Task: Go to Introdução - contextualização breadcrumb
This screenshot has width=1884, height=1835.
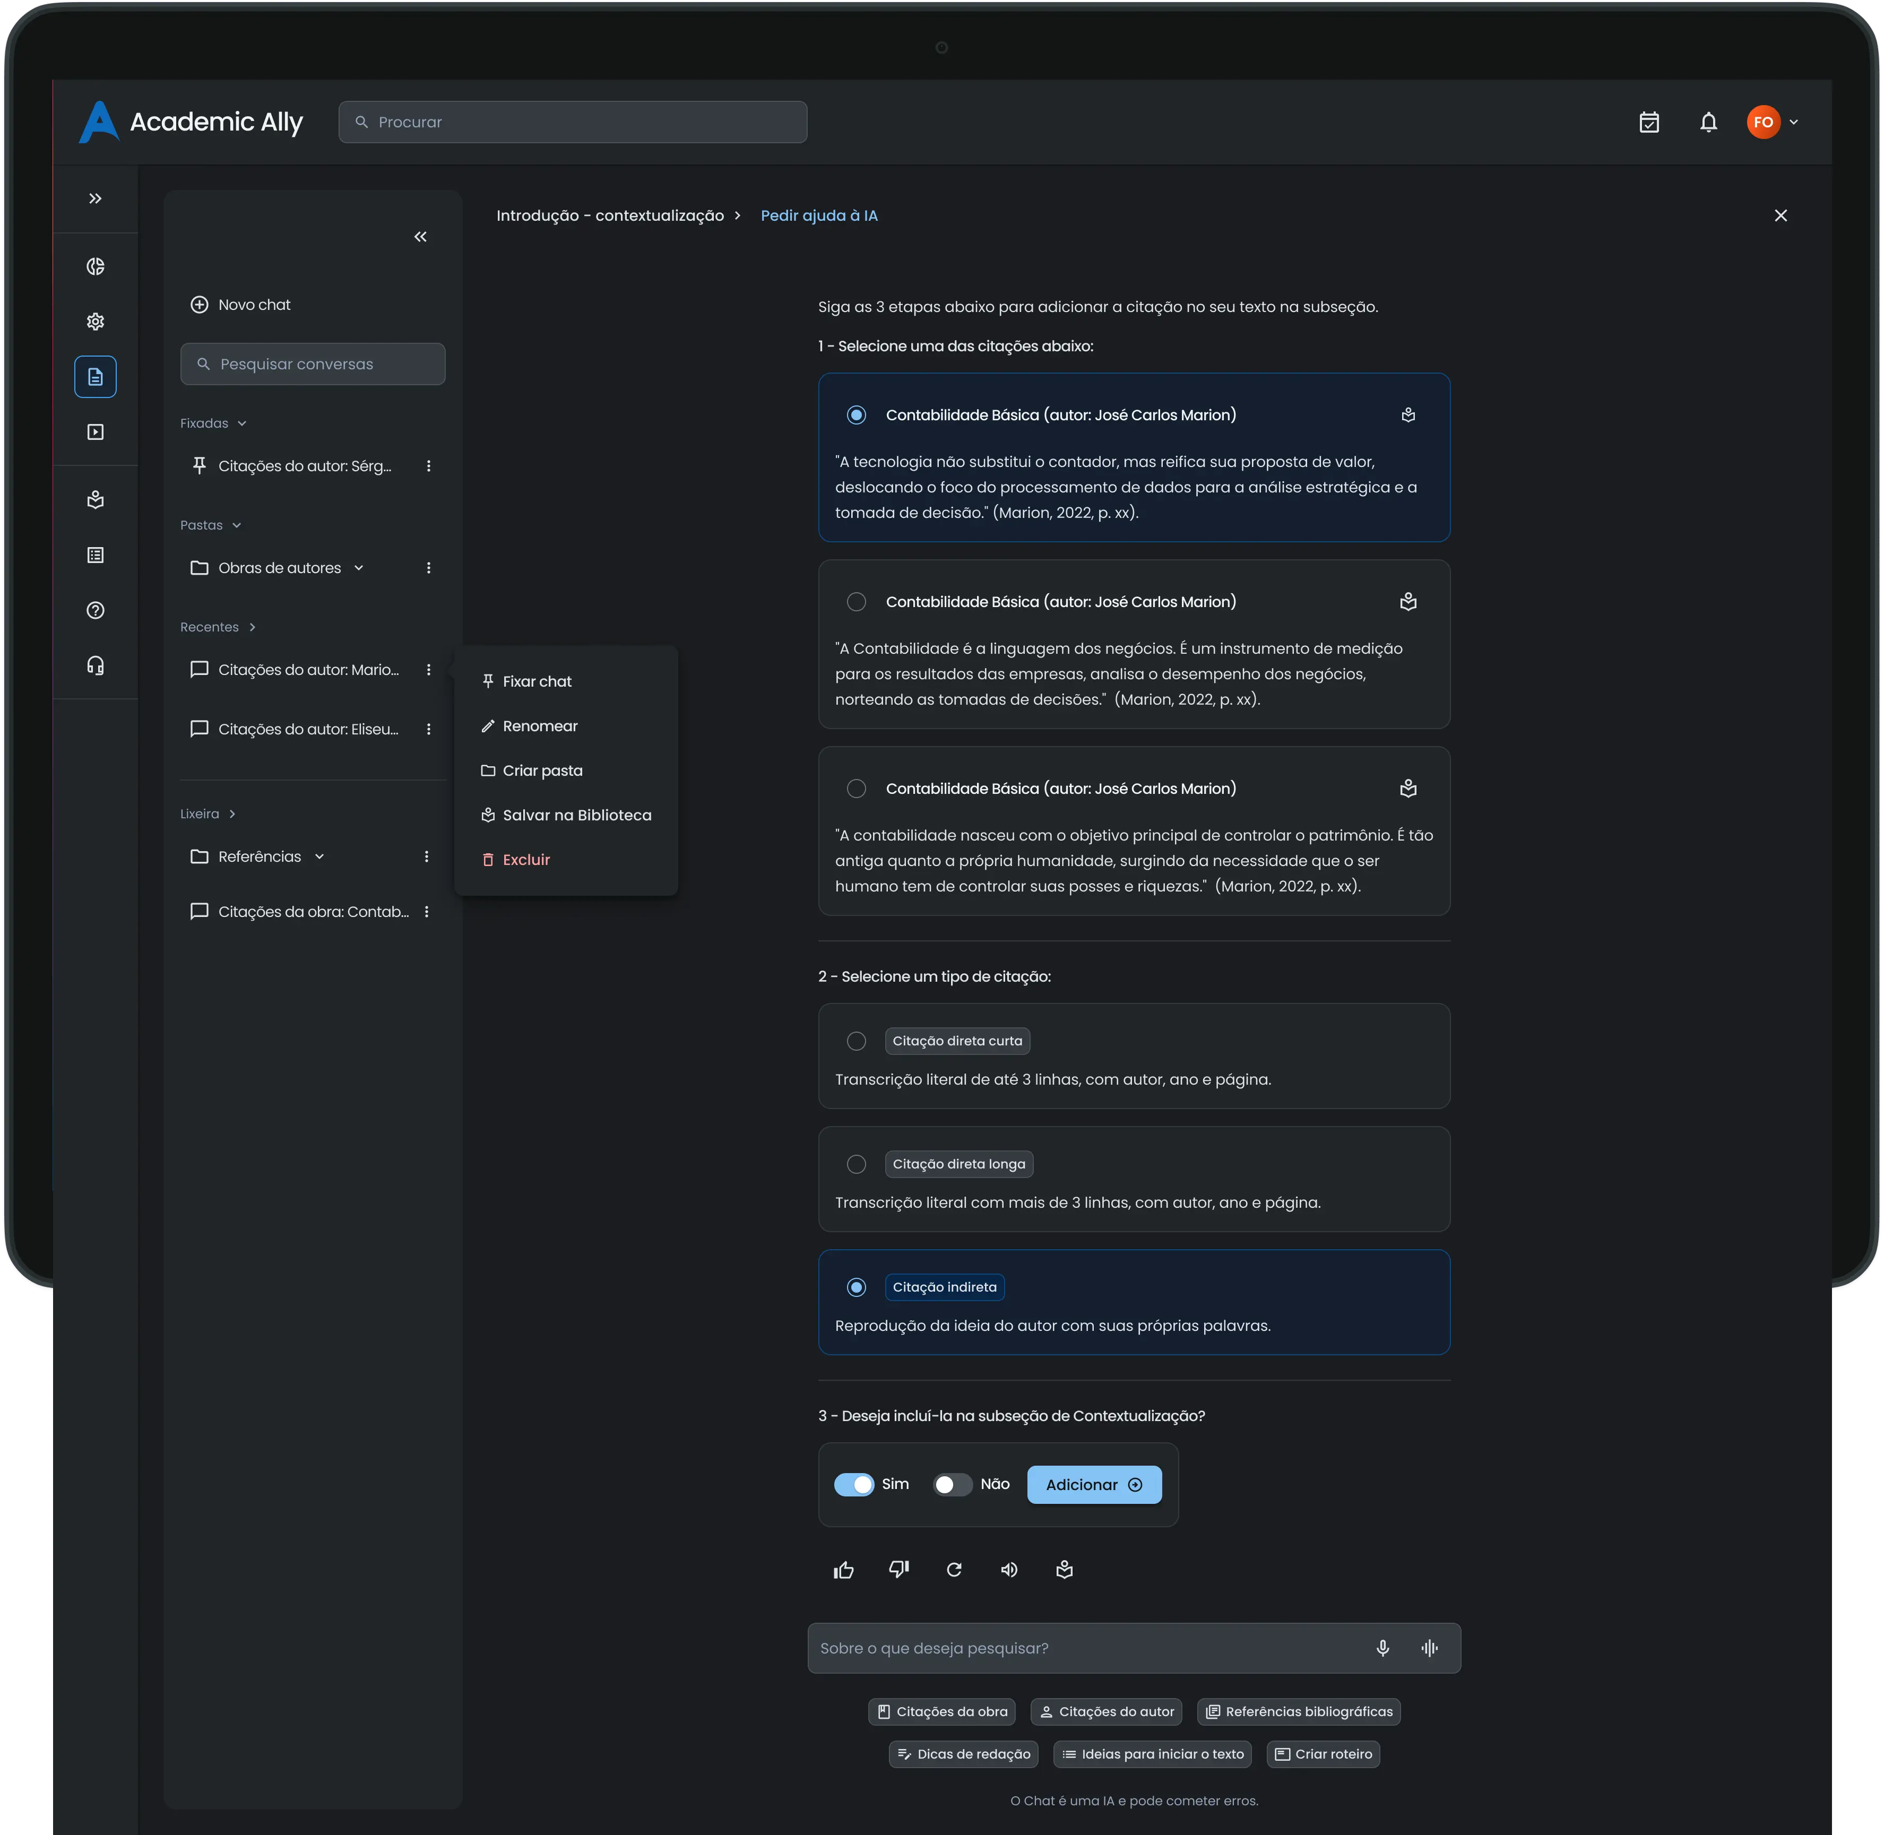Action: (x=610, y=216)
